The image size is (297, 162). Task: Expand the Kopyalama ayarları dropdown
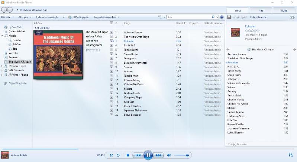106,17
